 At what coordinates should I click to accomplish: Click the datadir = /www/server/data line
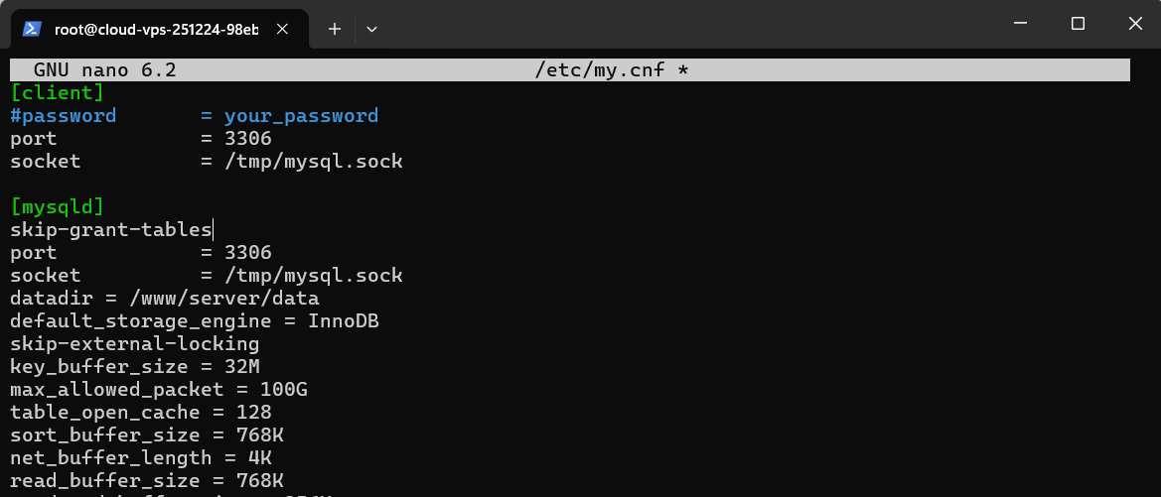tap(164, 299)
